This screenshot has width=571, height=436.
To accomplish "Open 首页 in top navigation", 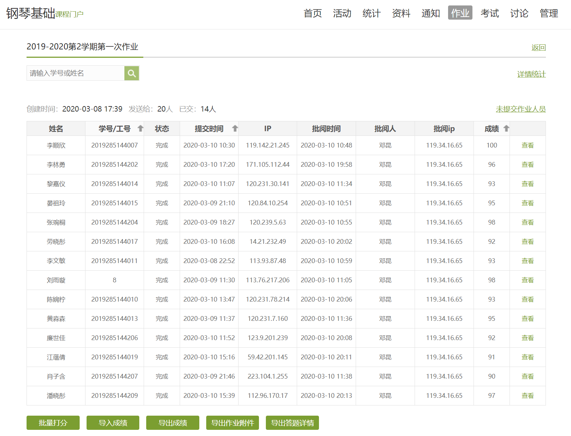I will tap(313, 13).
